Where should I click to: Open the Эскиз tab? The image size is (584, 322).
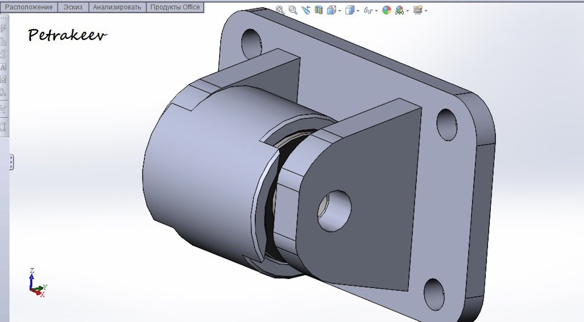click(73, 7)
